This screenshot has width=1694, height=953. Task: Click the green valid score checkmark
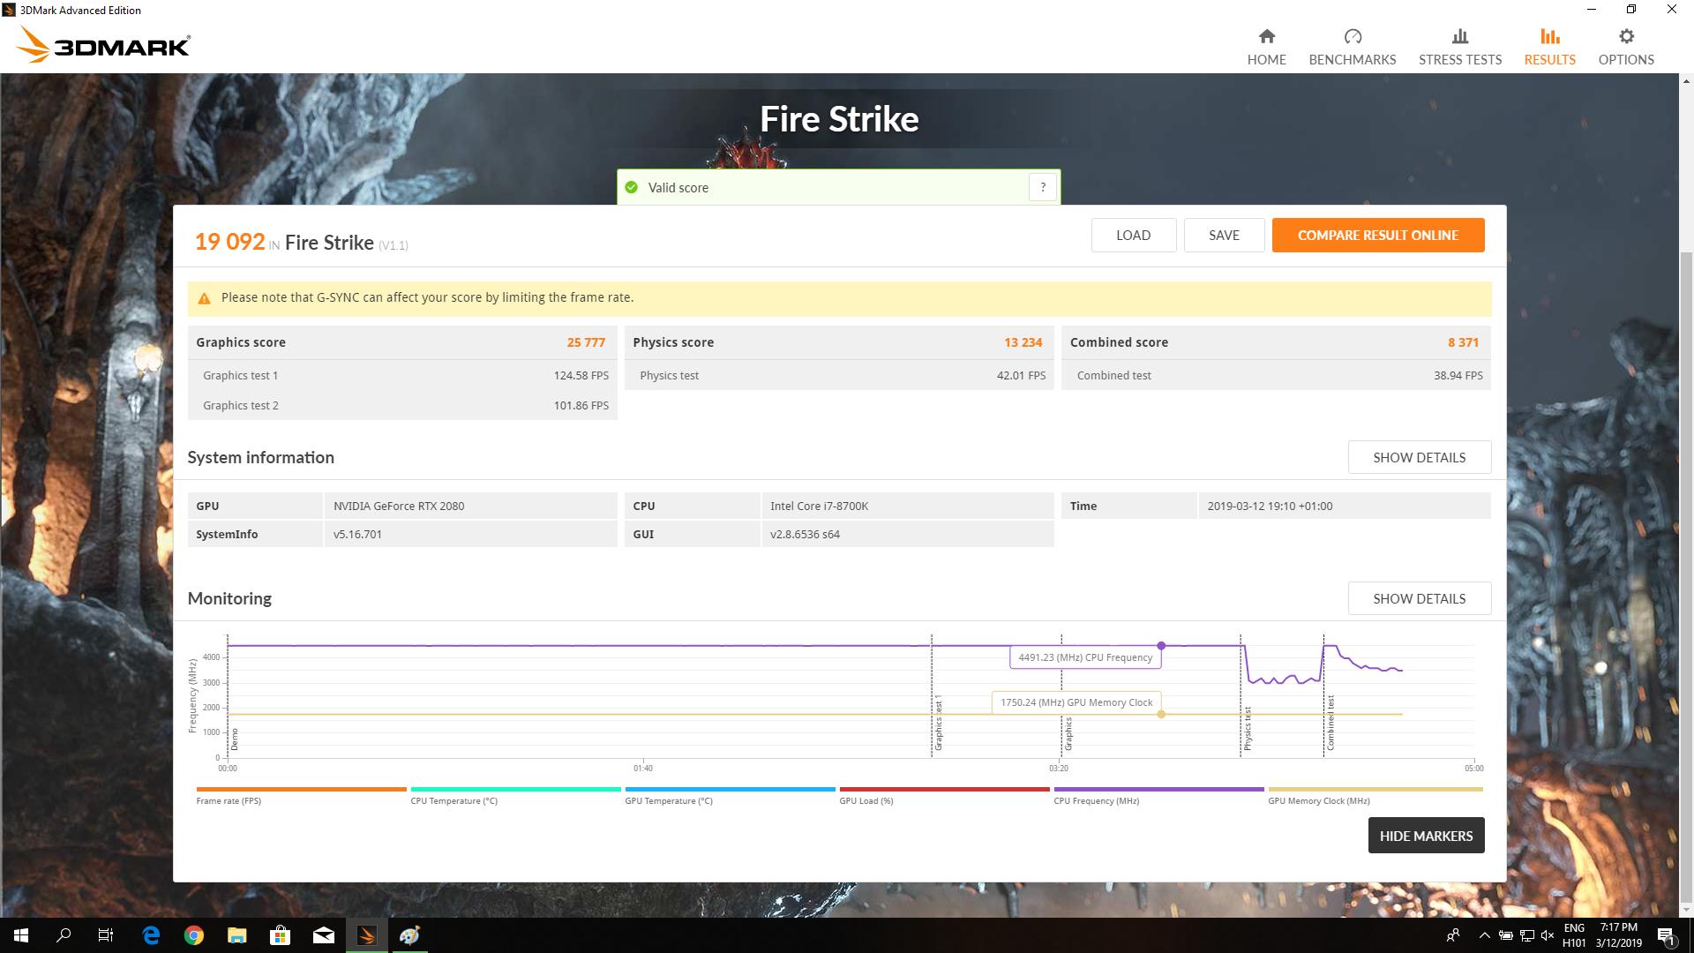tap(631, 187)
